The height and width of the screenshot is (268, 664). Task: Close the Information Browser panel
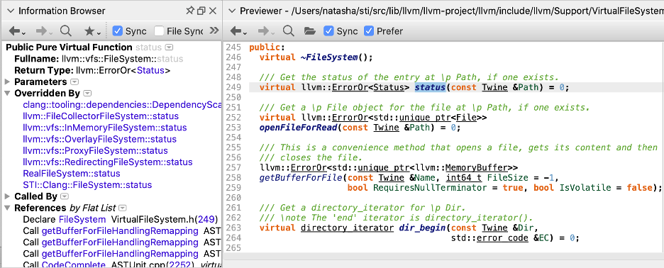click(213, 11)
